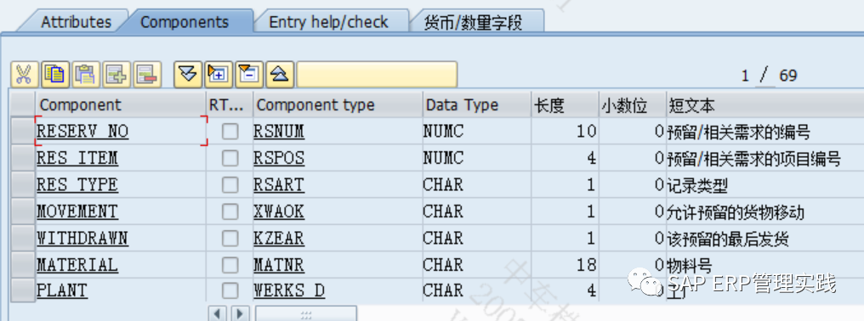Select row using PLANT row selector button

[23, 290]
